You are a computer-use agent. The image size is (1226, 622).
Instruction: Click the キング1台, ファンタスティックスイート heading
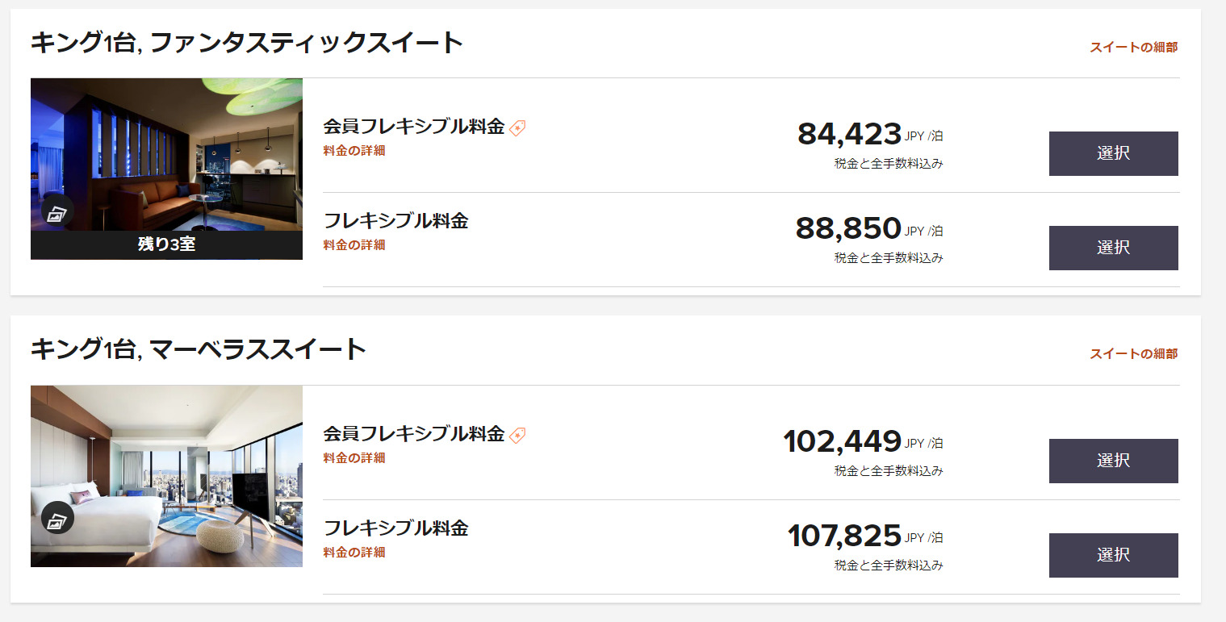[x=247, y=42]
